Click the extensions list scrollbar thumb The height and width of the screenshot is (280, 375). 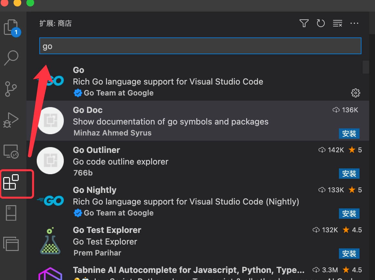click(x=366, y=67)
